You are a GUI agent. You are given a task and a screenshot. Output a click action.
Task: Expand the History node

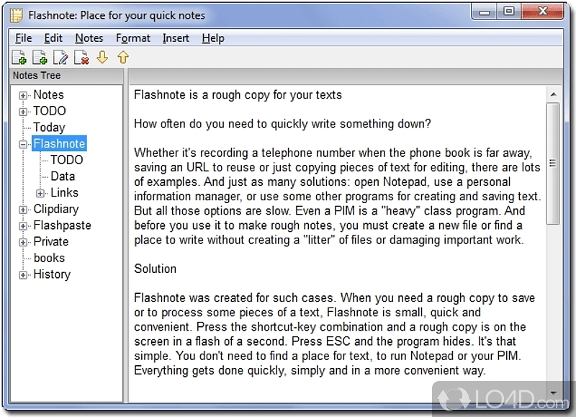(23, 275)
